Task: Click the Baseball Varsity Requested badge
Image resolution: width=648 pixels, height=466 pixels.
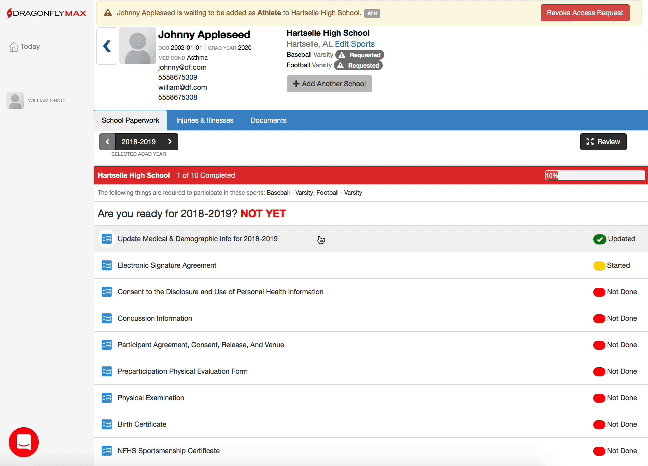Action: pos(360,55)
